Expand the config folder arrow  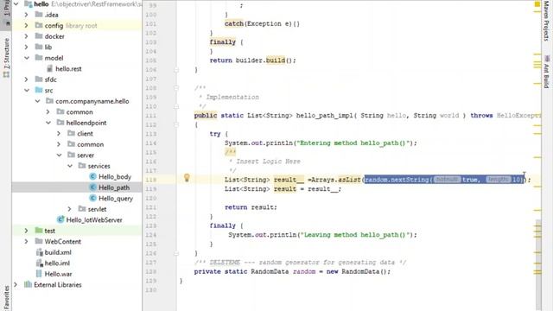(27, 25)
